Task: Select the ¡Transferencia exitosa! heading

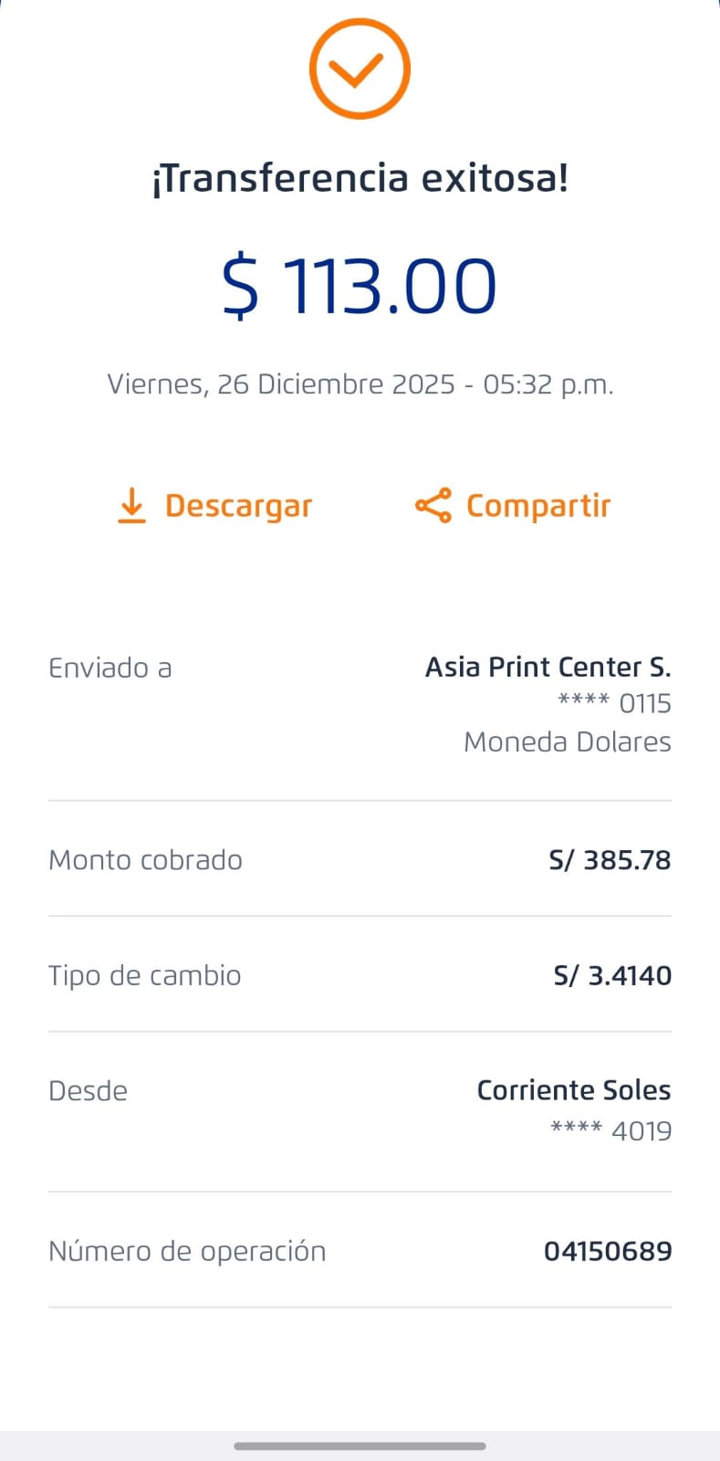Action: 360,177
